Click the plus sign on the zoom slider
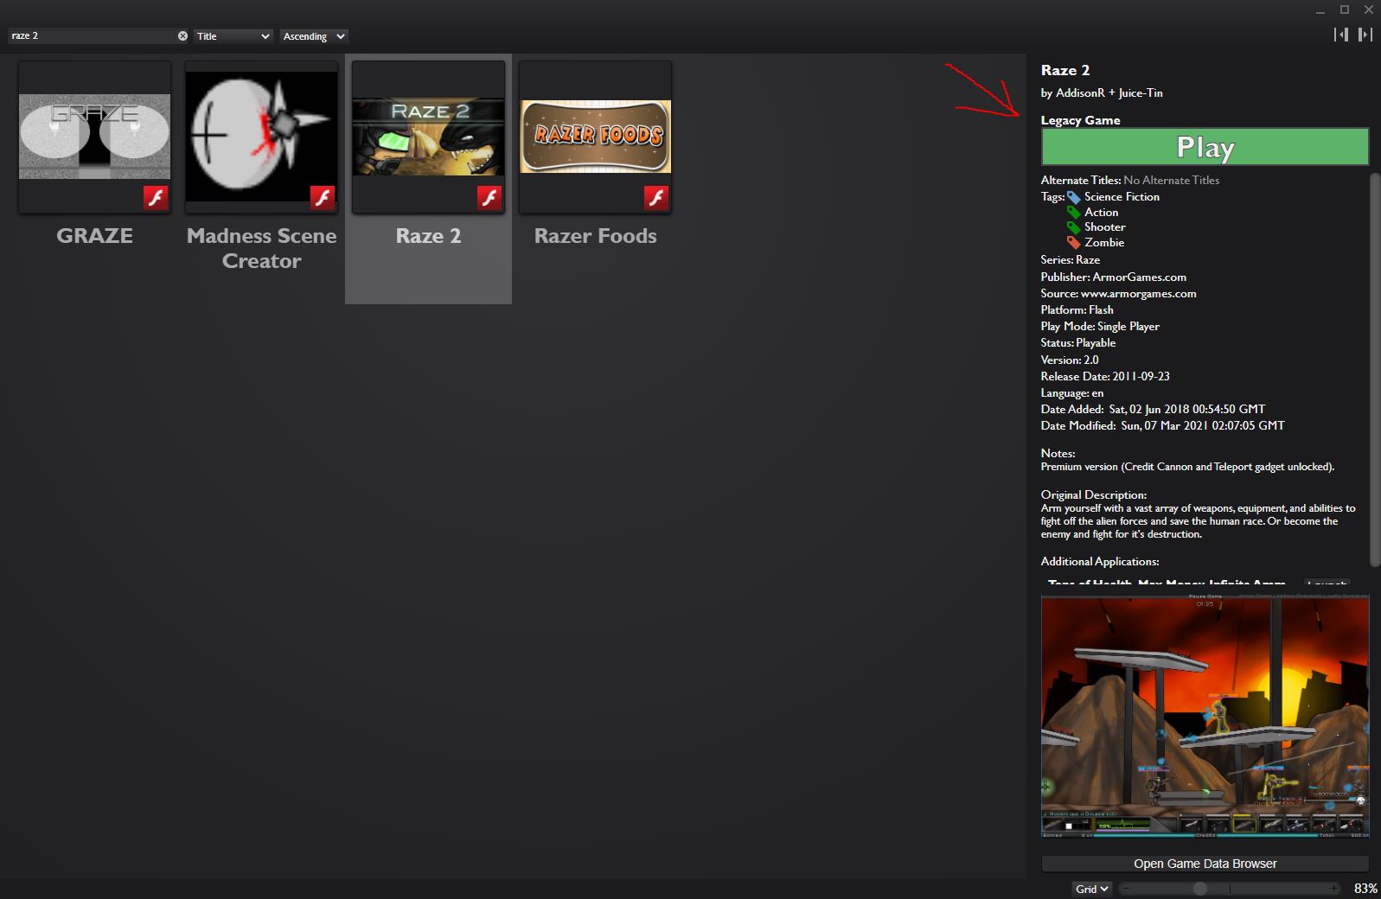 tap(1334, 889)
